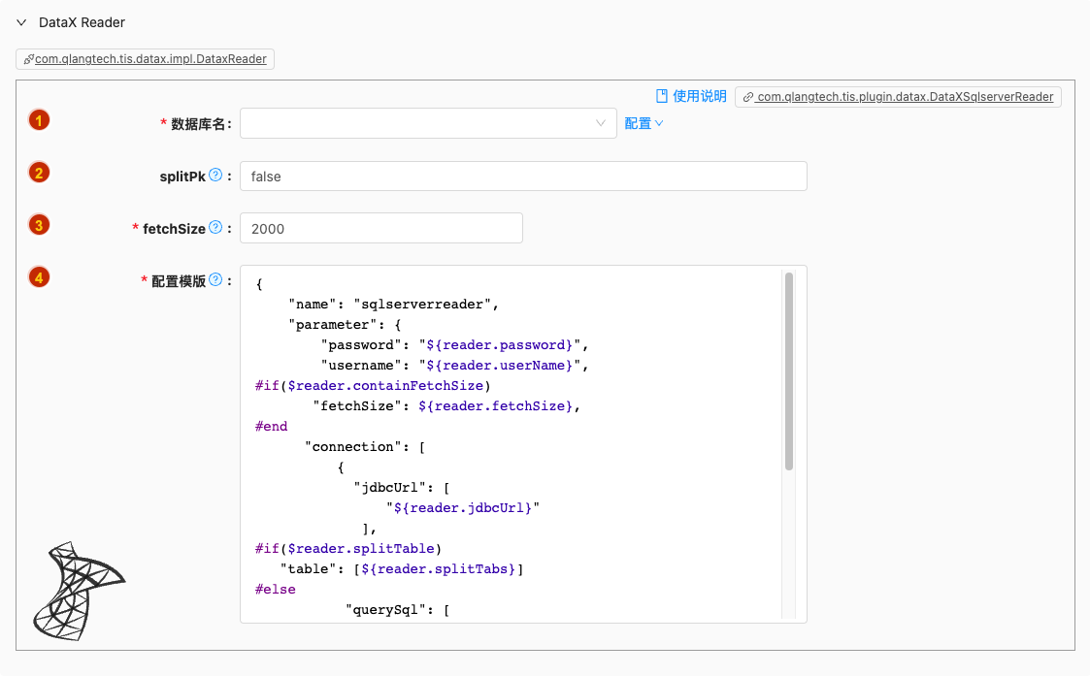Screen dimensions: 1090x676
Task: Collapse the DataX Reader section chevron
Action: pyautogui.click(x=20, y=22)
